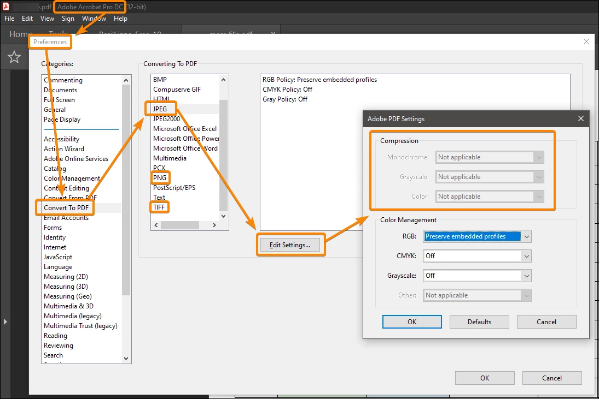Select Microsoft Office Excel format
The width and height of the screenshot is (599, 399).
click(x=185, y=129)
